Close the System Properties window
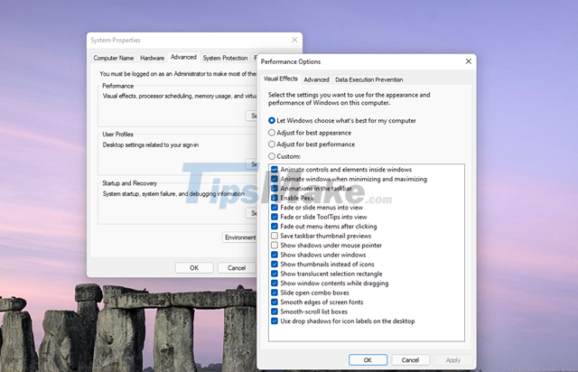Screen dimensions: 578x372 click(294, 40)
